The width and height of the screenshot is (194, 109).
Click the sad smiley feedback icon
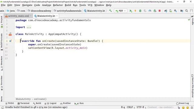188,107
